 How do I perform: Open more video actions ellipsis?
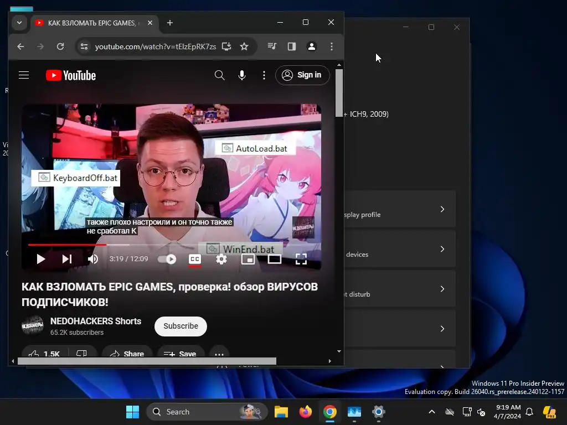pyautogui.click(x=219, y=354)
